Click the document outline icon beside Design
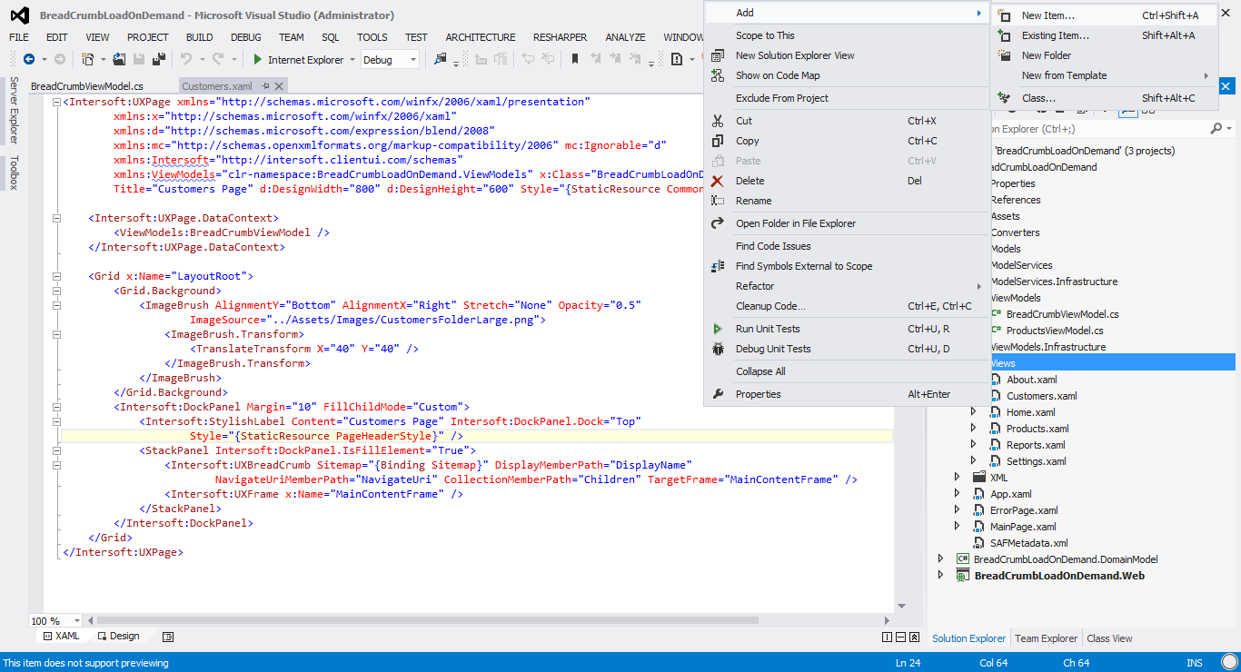This screenshot has width=1241, height=672. point(168,637)
